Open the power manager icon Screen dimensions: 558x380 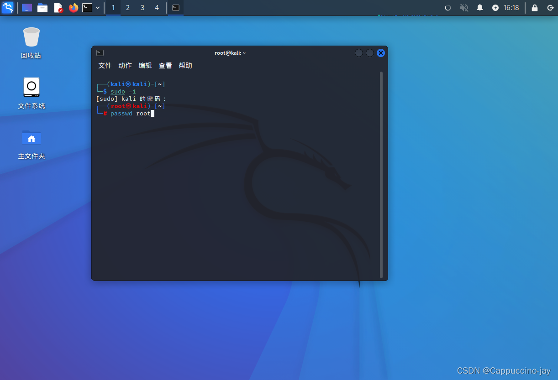click(495, 8)
